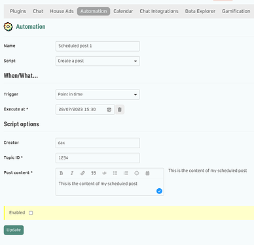
Task: Click the 'Execute at *' label
Action: (16, 109)
